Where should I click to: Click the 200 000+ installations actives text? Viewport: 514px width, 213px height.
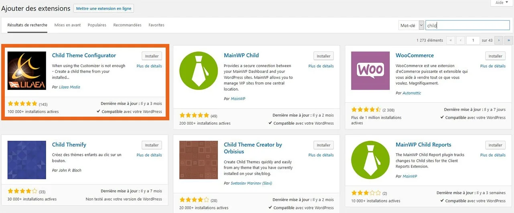(x=205, y=123)
